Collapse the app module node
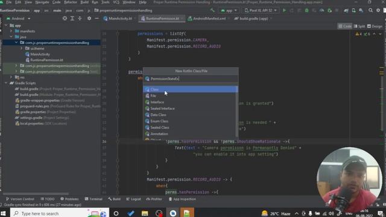 click(x=6, y=25)
